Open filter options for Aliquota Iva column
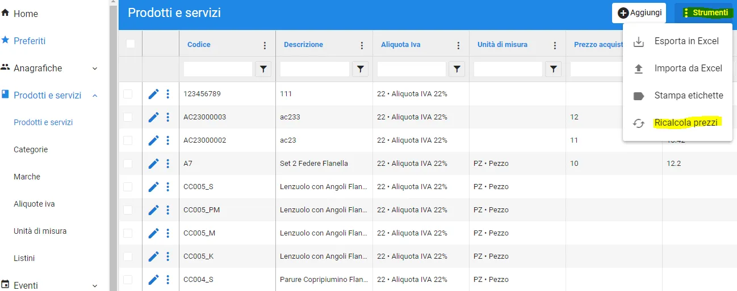The width and height of the screenshot is (737, 291). pos(457,69)
